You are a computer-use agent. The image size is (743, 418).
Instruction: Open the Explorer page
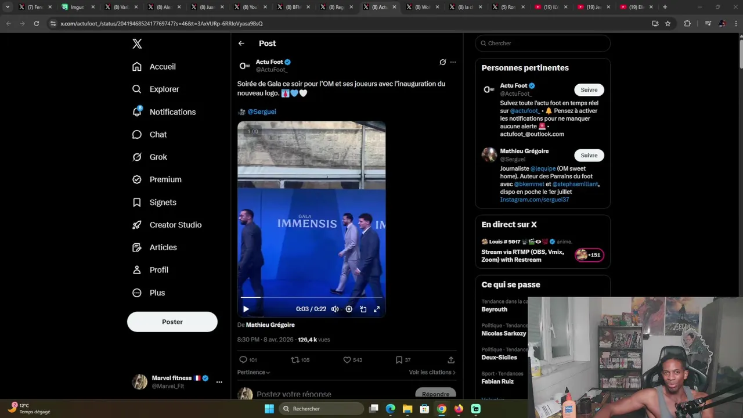156,89
